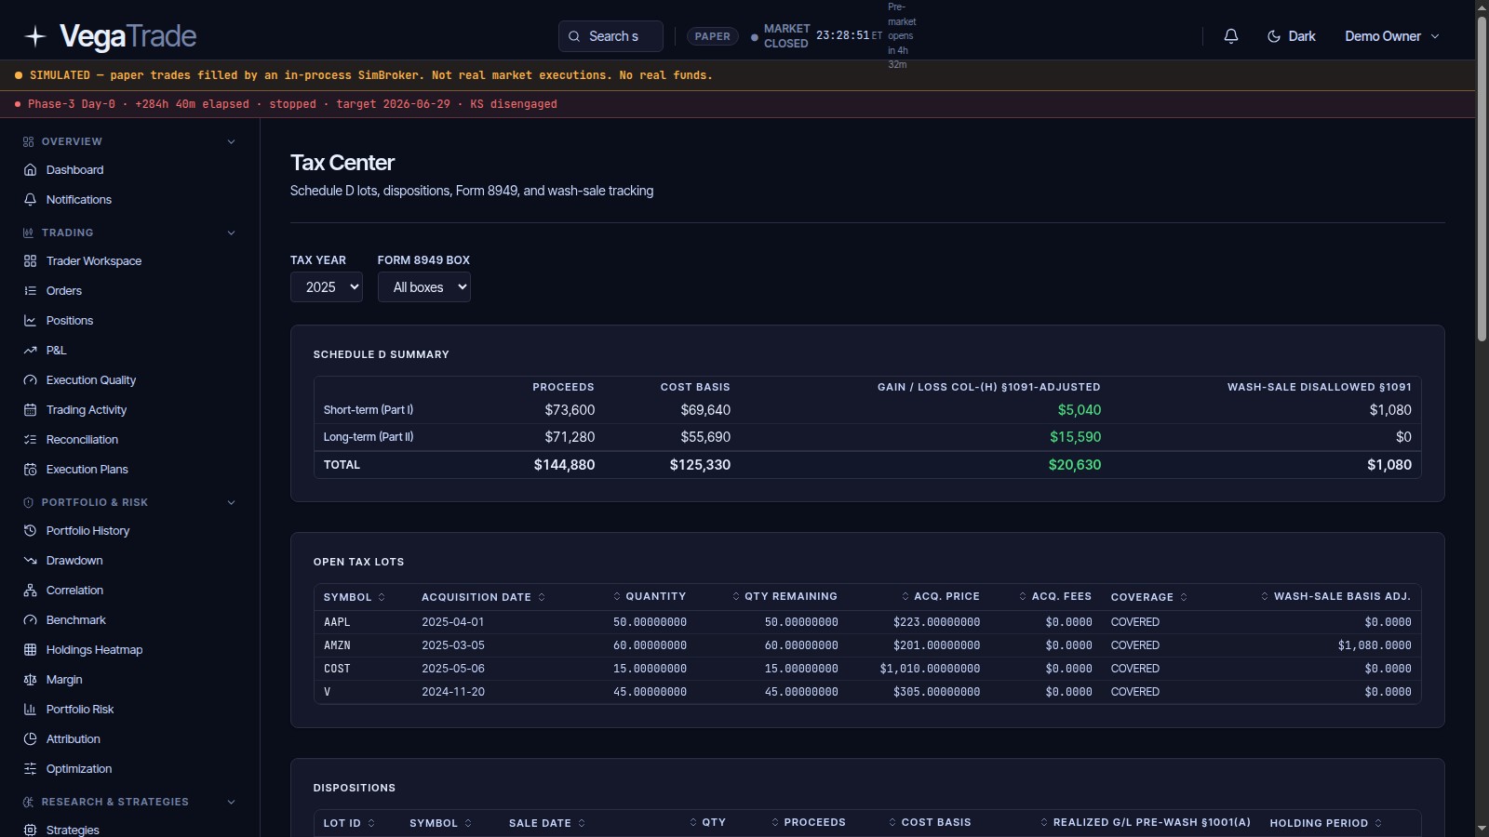Click the Orders list icon
The height and width of the screenshot is (837, 1489).
(x=30, y=291)
